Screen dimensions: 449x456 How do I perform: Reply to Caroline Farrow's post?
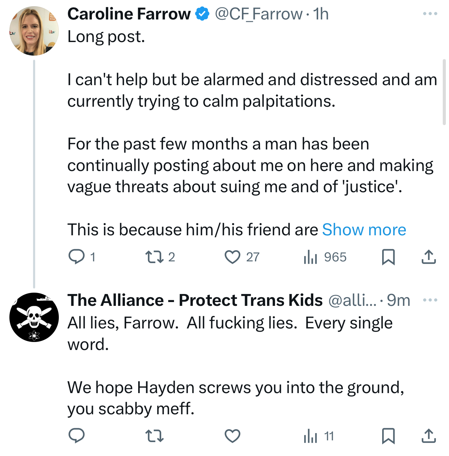point(77,257)
